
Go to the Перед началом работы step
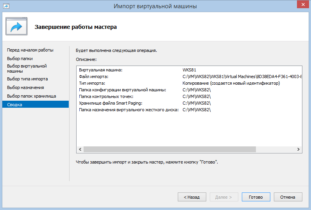pyautogui.click(x=30, y=50)
